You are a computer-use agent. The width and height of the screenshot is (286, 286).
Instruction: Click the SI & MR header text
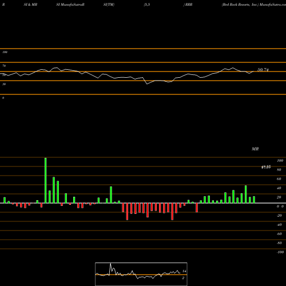click(30, 5)
